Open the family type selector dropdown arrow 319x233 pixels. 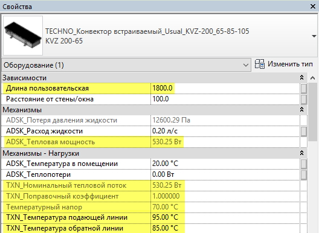click(x=314, y=36)
